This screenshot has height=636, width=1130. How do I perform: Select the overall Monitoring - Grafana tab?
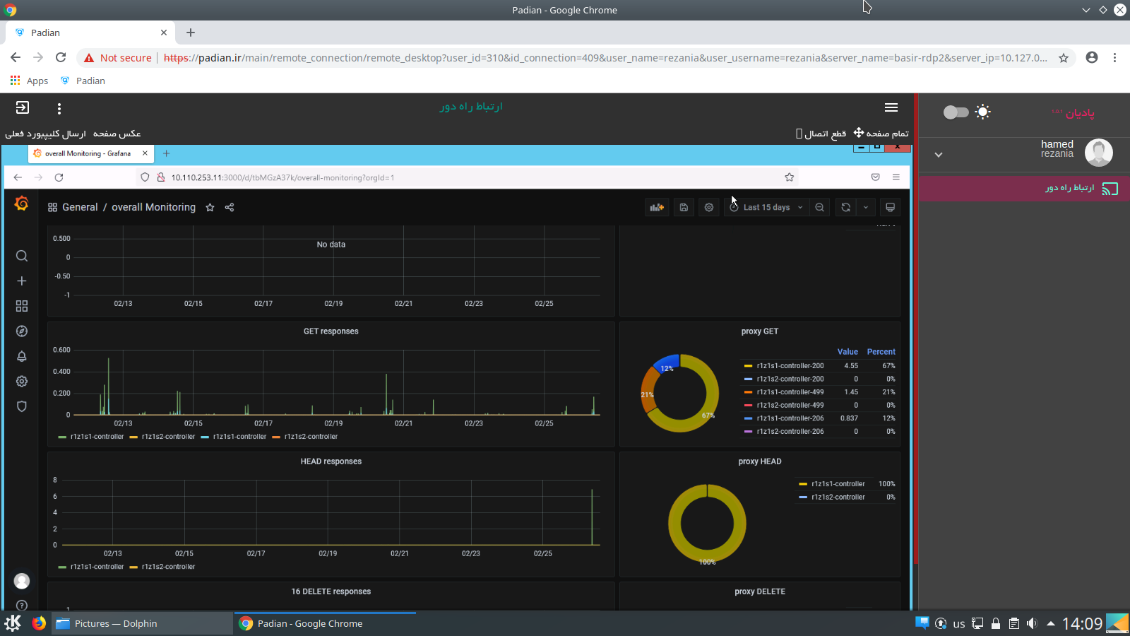88,153
